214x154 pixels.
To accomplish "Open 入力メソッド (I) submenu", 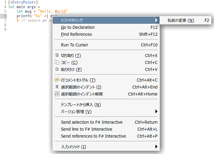I will 106,147.
